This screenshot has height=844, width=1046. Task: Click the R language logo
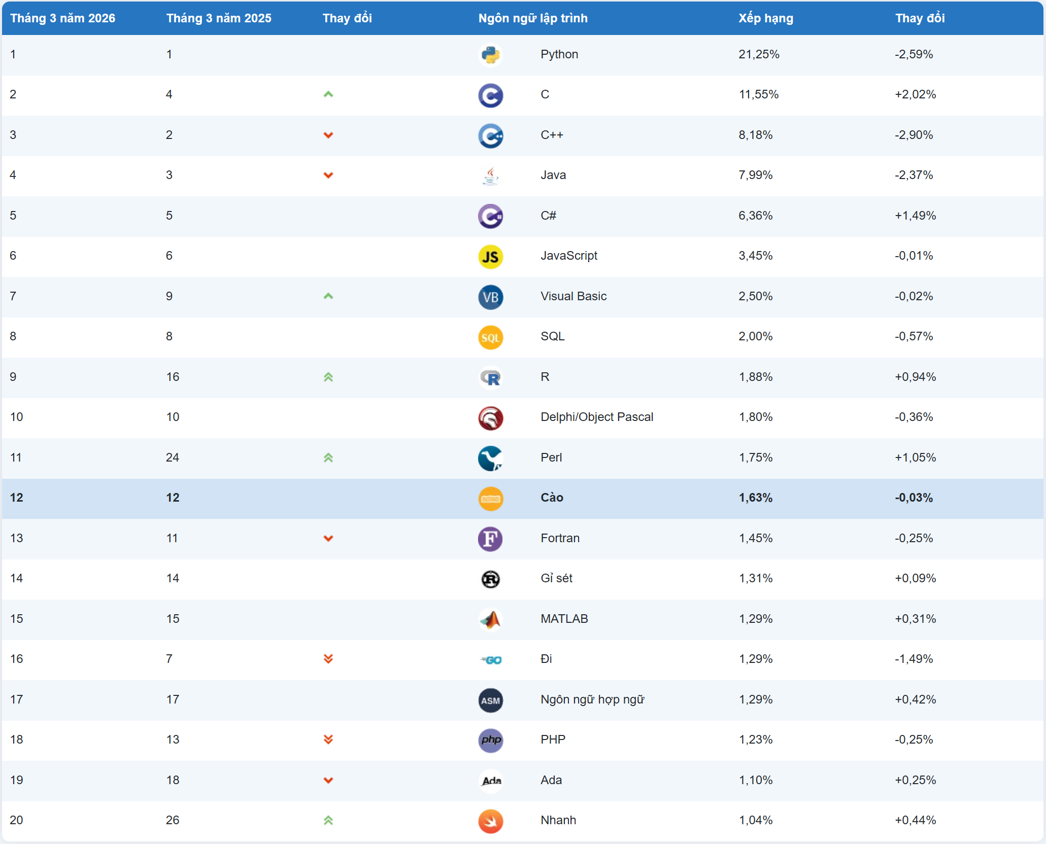[490, 377]
